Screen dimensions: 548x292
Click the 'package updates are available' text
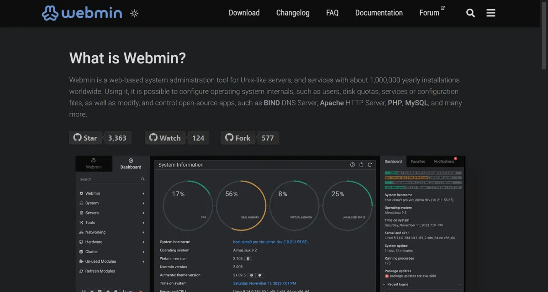tap(413, 276)
